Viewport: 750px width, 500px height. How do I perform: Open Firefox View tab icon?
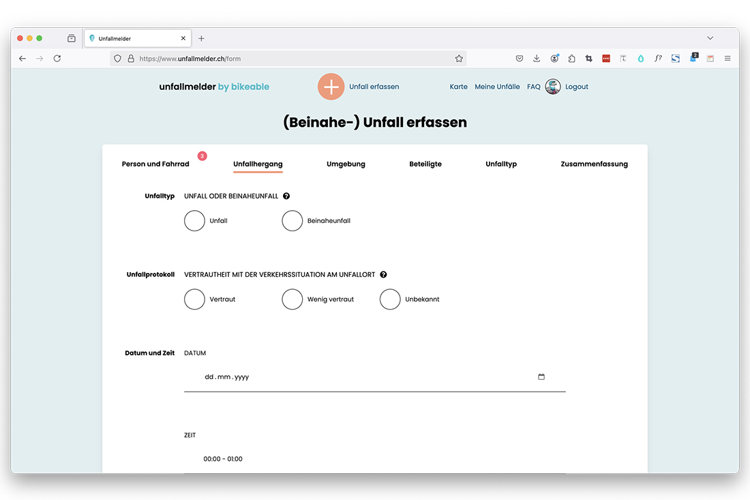(72, 38)
